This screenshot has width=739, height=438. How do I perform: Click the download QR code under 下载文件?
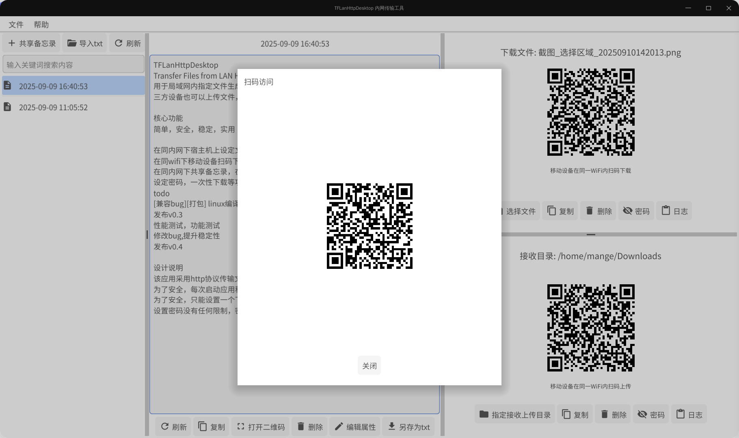click(591, 112)
